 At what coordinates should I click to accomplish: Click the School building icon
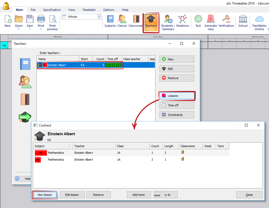click(243, 21)
